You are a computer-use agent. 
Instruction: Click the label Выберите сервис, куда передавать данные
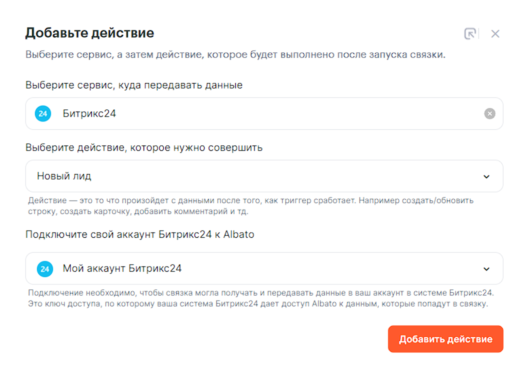tap(134, 85)
